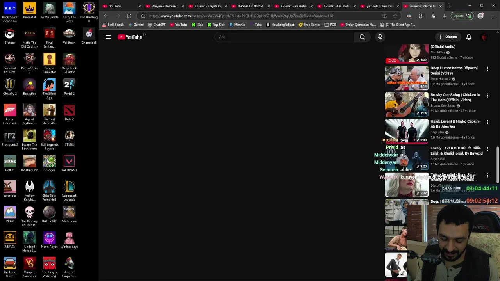Launch the Forza Horizon 4 desktop shortcut
Image resolution: width=500 pixels, height=281 pixels.
[x=10, y=114]
